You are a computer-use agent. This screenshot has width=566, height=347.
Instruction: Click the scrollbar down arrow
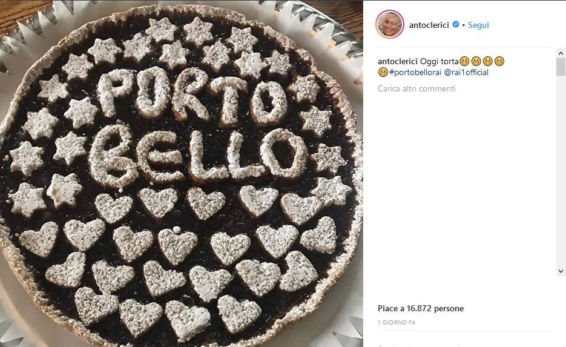(x=561, y=271)
